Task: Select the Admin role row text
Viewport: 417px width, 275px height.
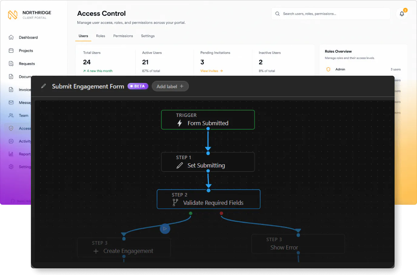Action: point(340,69)
